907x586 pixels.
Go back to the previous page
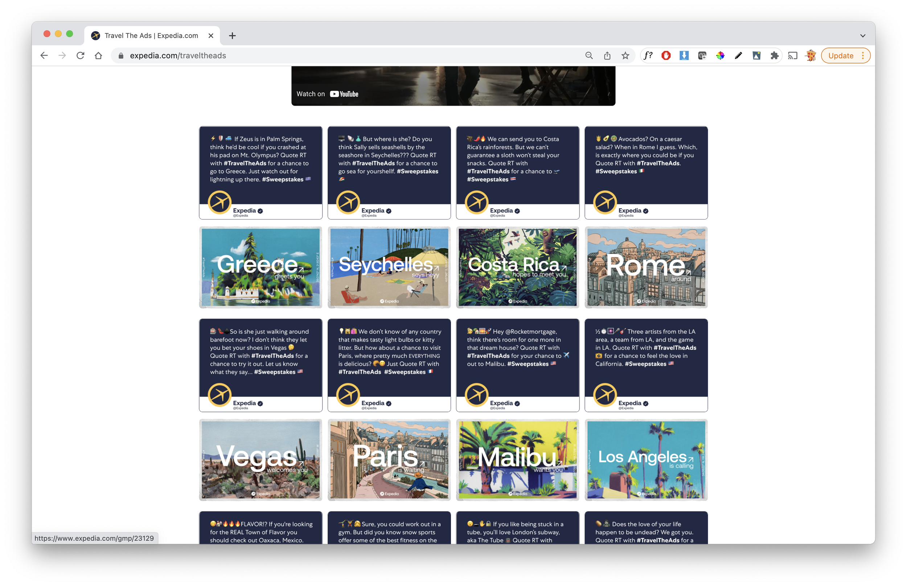pyautogui.click(x=44, y=56)
